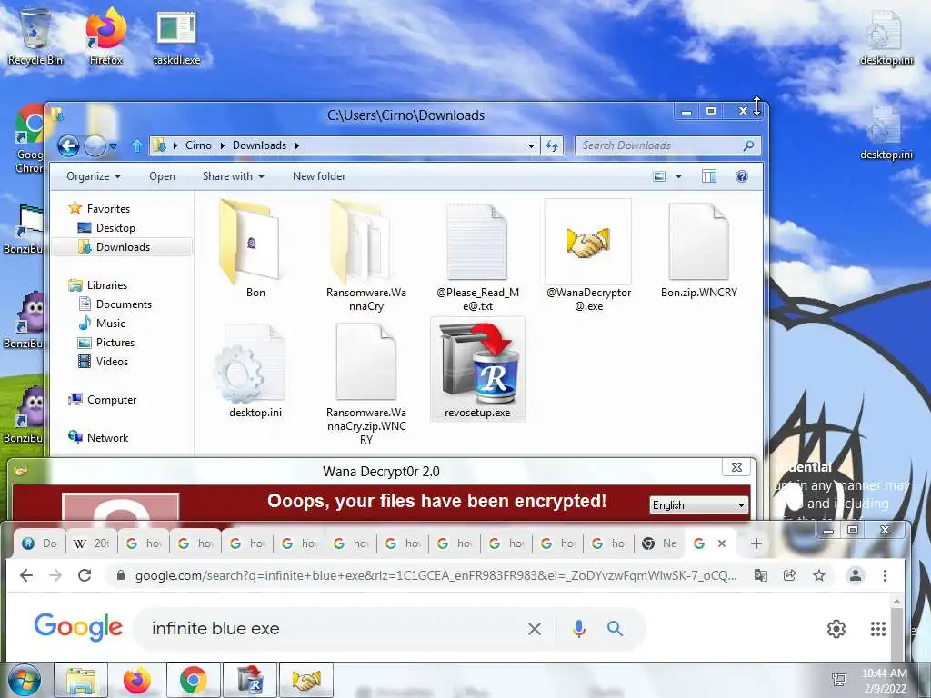Select Libraries in navigation pane

click(x=98, y=284)
